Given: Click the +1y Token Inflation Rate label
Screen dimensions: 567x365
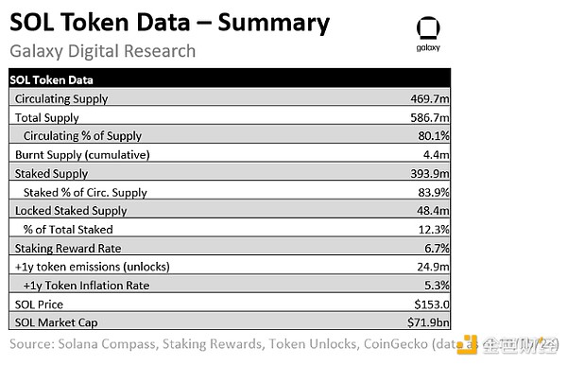Looking at the screenshot, I should 86,286.
